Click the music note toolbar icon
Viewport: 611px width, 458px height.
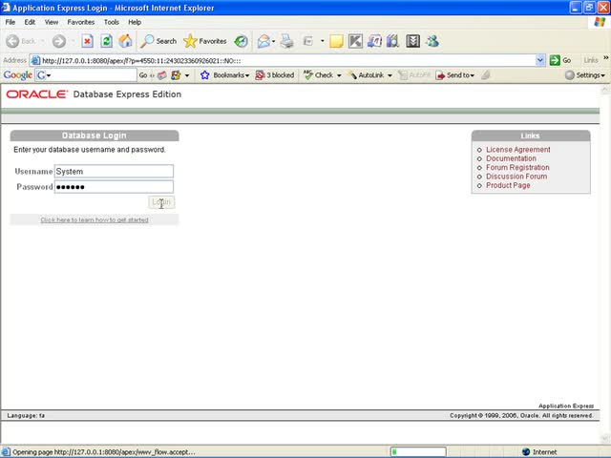374,41
